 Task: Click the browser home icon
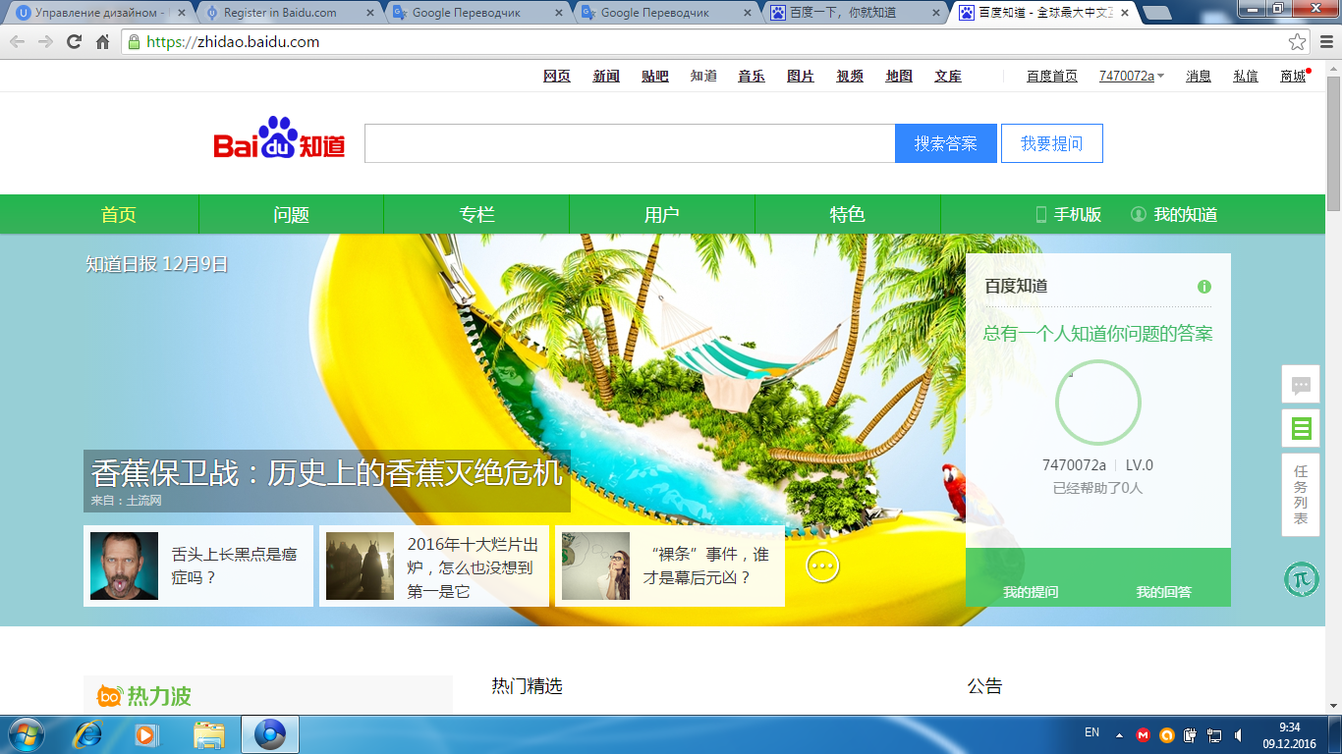(102, 42)
